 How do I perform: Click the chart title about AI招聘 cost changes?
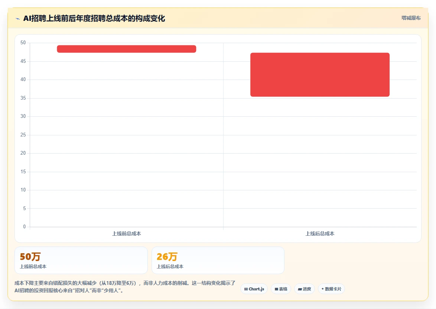(x=94, y=18)
